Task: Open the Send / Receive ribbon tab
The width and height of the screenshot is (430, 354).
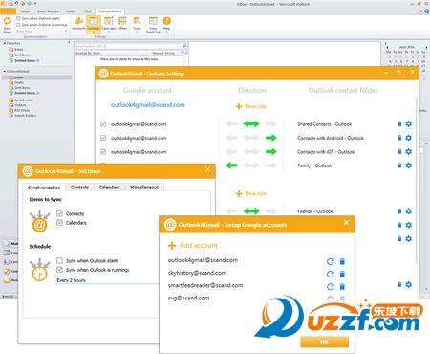Action: click(48, 11)
